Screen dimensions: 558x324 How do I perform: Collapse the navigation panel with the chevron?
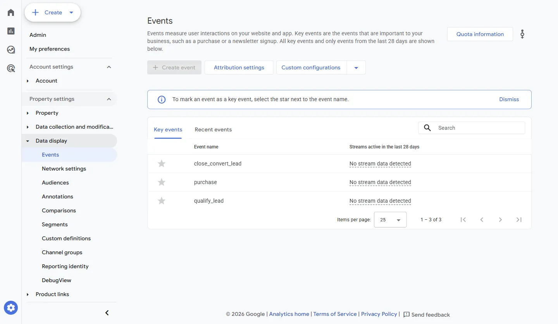(x=107, y=313)
